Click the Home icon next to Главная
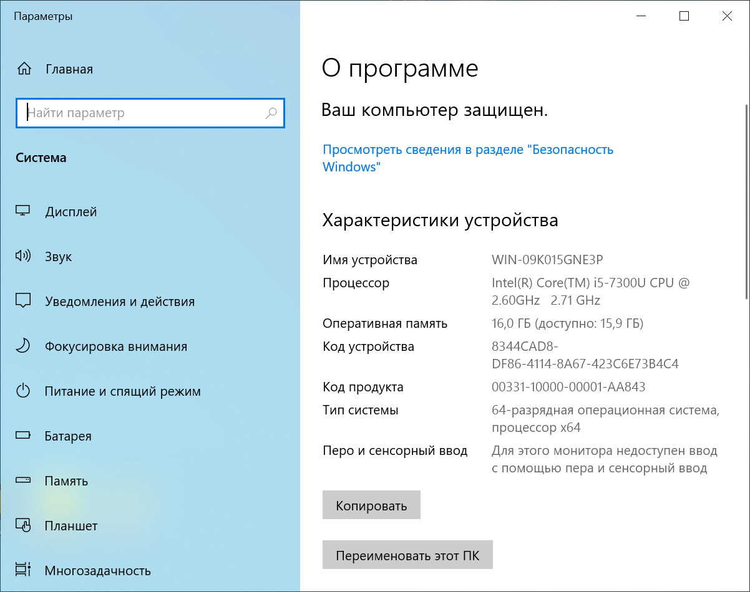Image resolution: width=750 pixels, height=592 pixels. [x=24, y=69]
